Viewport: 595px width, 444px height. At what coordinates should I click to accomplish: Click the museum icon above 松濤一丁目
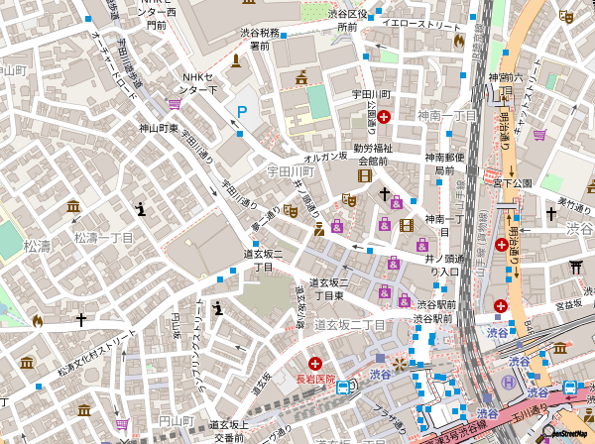click(x=72, y=206)
